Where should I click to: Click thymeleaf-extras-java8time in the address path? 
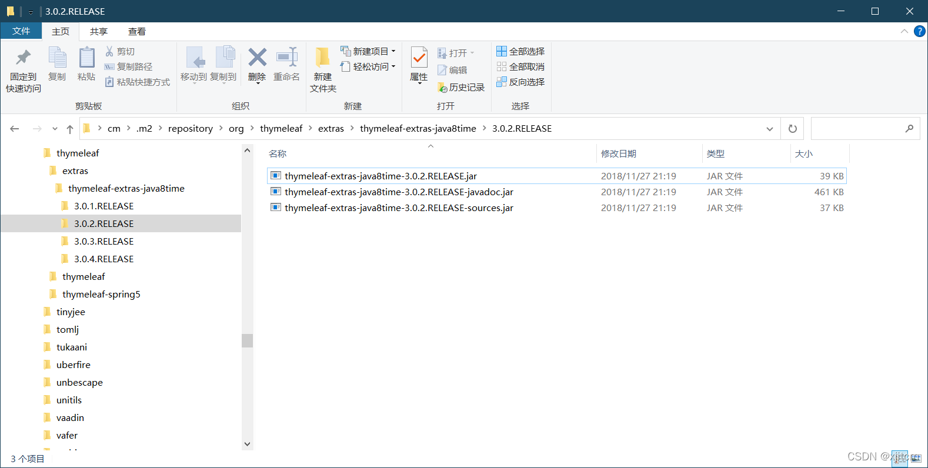click(x=418, y=128)
